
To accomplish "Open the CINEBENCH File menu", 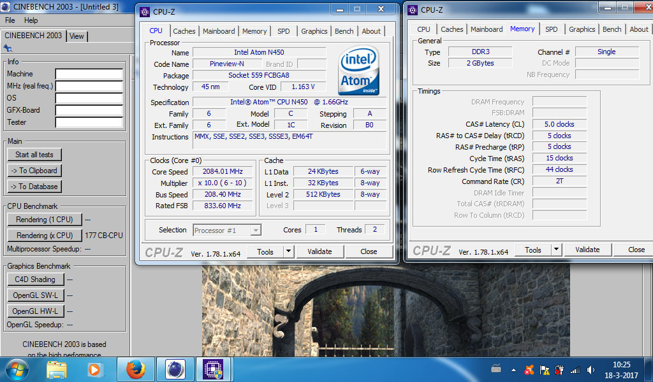I will click(10, 20).
